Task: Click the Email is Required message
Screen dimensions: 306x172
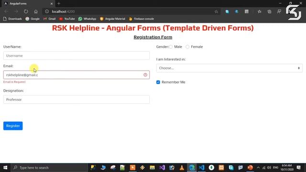Action: pos(14,82)
